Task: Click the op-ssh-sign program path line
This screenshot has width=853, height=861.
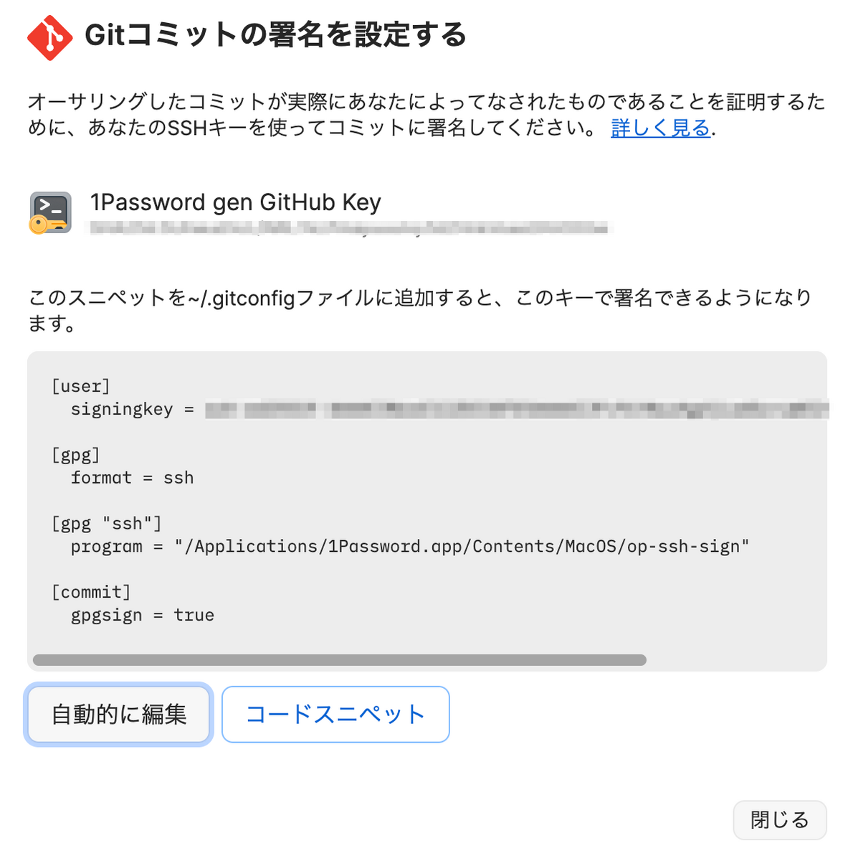Action: click(x=409, y=546)
